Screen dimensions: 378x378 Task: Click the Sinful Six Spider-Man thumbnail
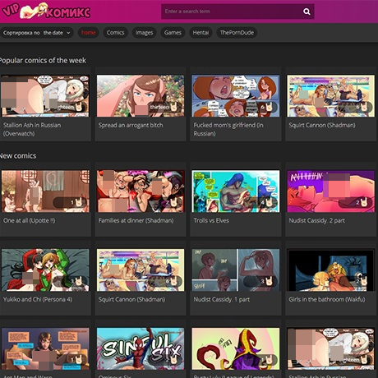pos(141,348)
